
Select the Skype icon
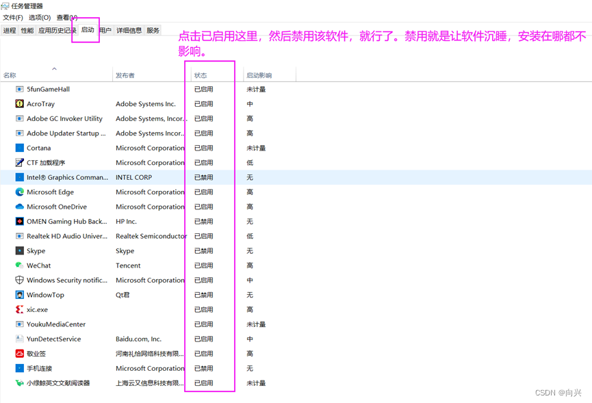[x=19, y=251]
